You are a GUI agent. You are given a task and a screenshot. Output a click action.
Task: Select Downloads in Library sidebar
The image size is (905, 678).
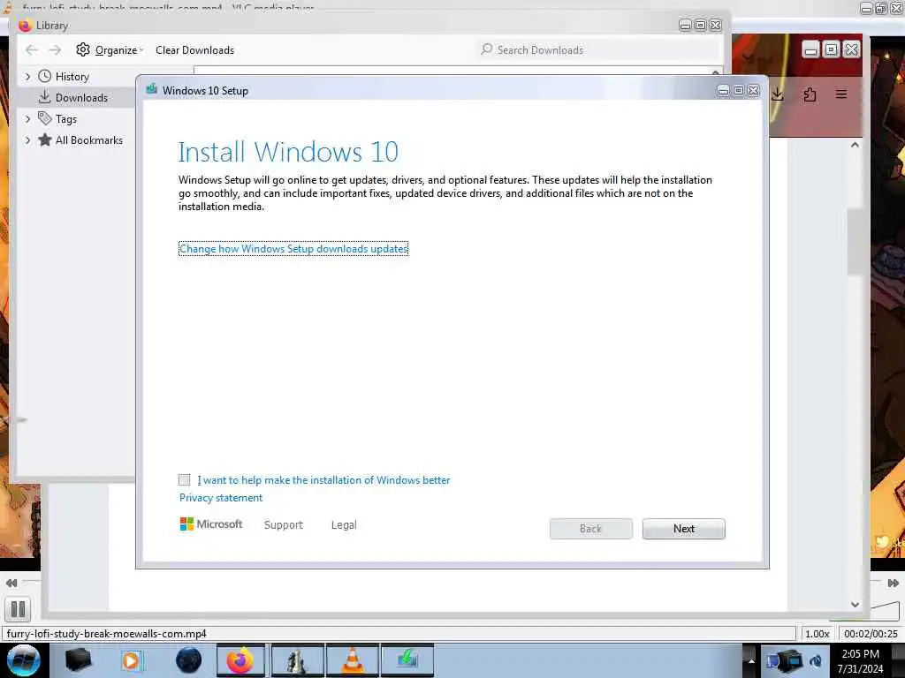point(81,97)
